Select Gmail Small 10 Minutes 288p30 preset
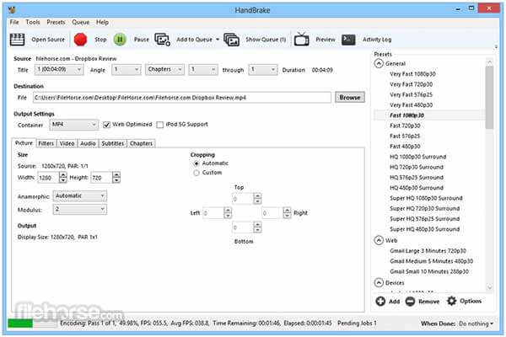The width and height of the screenshot is (506, 337). 429,271
